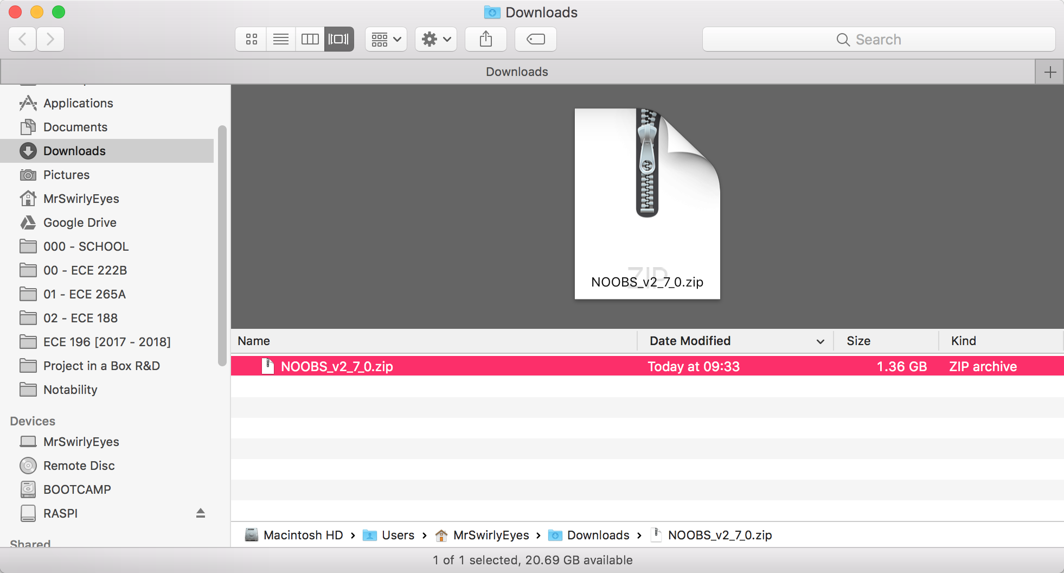Open the arrange-by grouping dropdown

[x=386, y=39]
